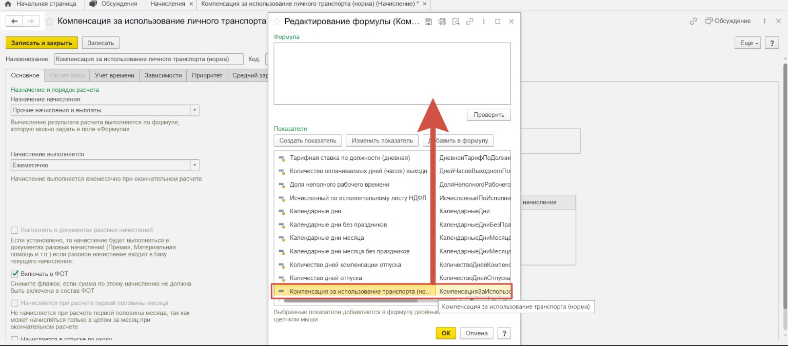
Task: Click inside the Формула text area
Action: pos(392,73)
